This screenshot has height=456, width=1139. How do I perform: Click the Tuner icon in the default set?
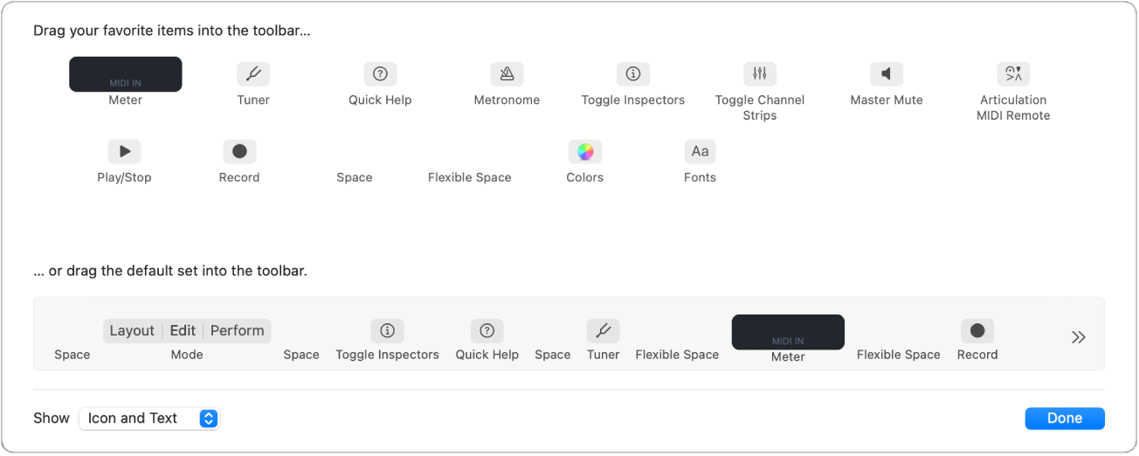coord(604,331)
